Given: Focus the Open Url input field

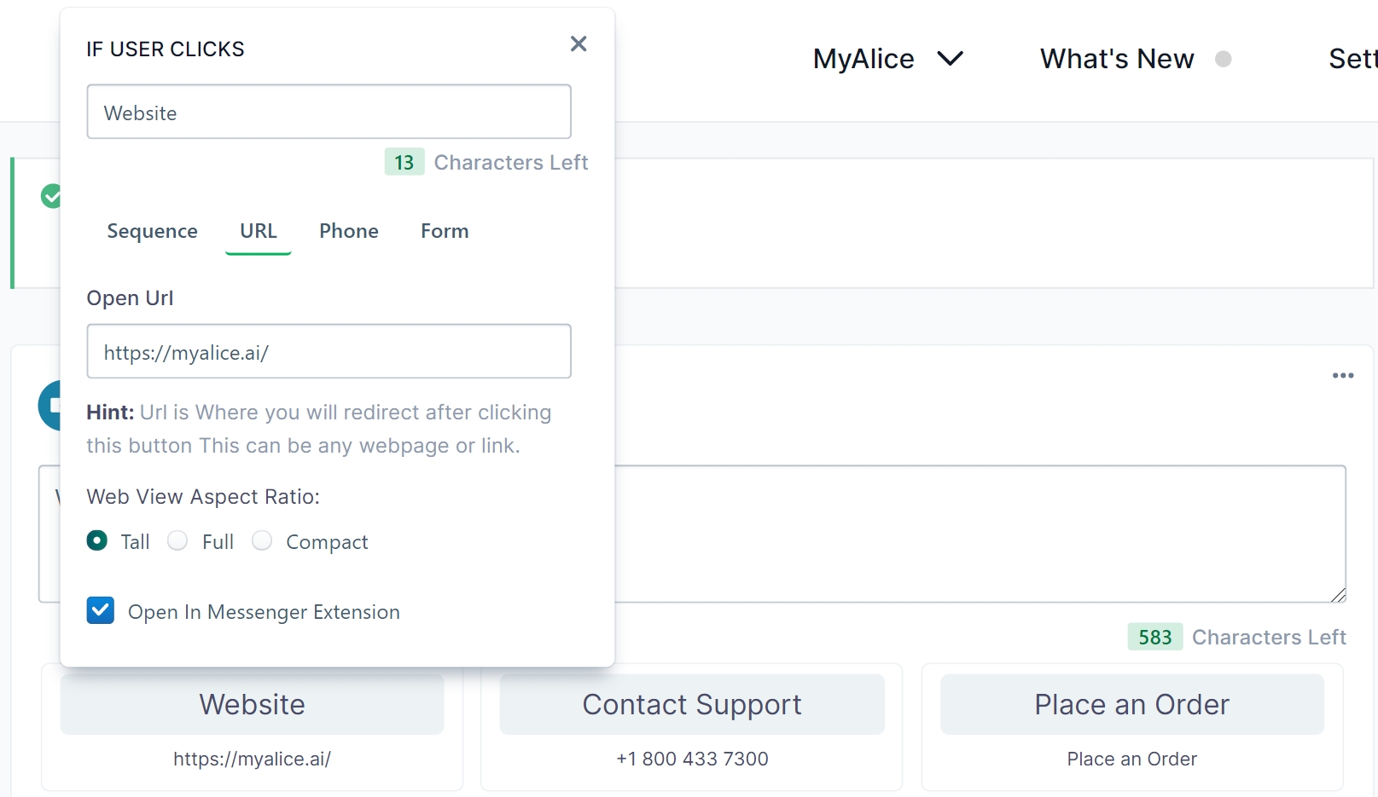Looking at the screenshot, I should [329, 351].
